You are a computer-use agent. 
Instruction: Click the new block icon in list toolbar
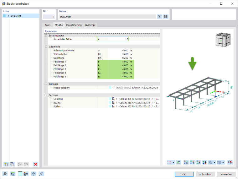click(x=6, y=164)
